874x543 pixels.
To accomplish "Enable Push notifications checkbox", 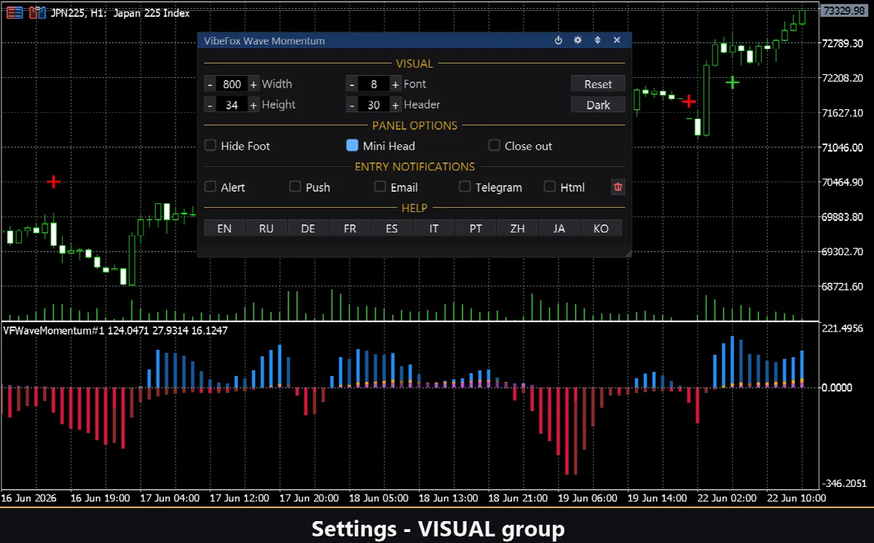I will (x=295, y=187).
